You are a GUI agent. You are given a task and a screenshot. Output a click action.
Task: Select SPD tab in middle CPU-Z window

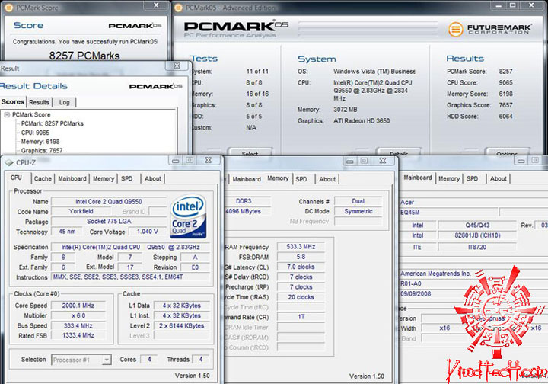(x=301, y=179)
